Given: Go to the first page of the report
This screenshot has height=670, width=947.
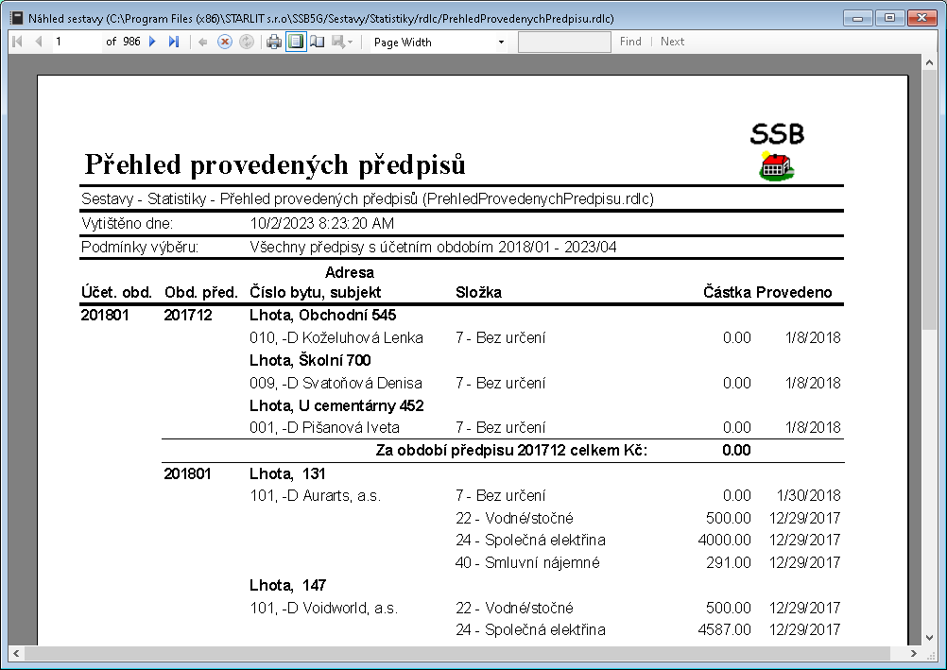Looking at the screenshot, I should [x=17, y=42].
